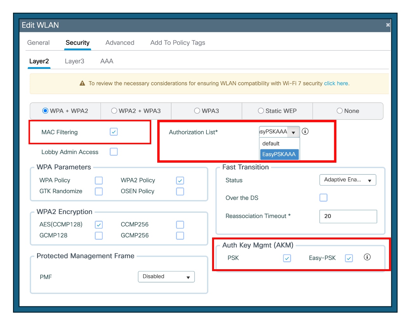This screenshot has height=319, width=409.
Task: Check the GCMP128 encryption checkbox
Action: click(x=99, y=236)
